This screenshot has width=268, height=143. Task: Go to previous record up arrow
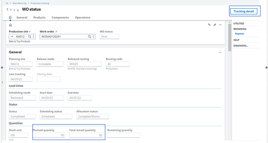[x=11, y=10]
